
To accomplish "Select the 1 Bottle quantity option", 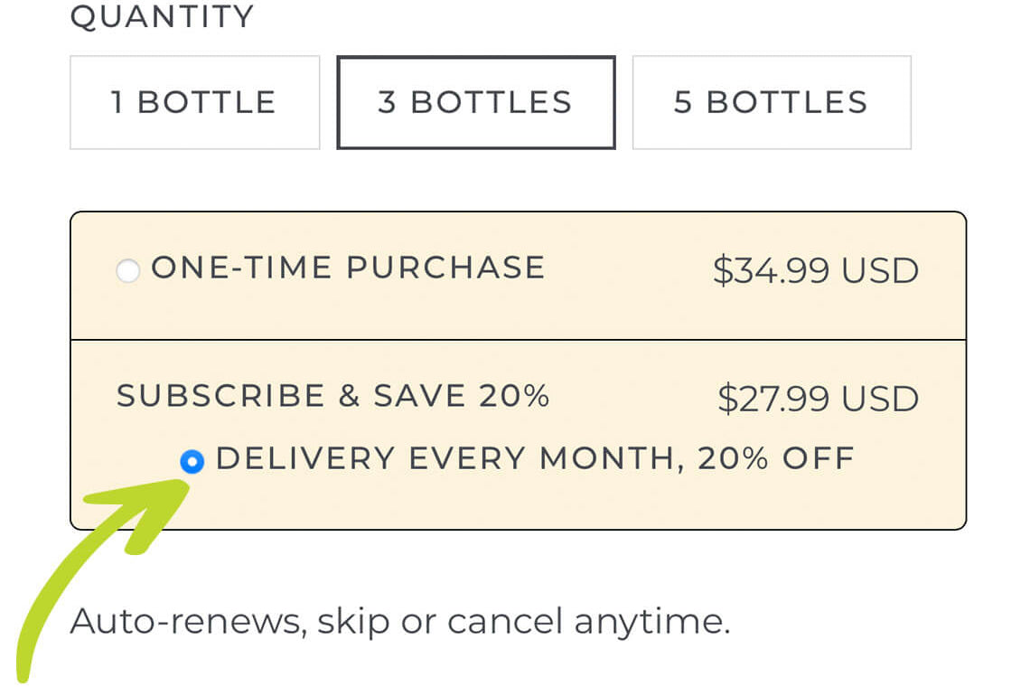I will point(194,102).
